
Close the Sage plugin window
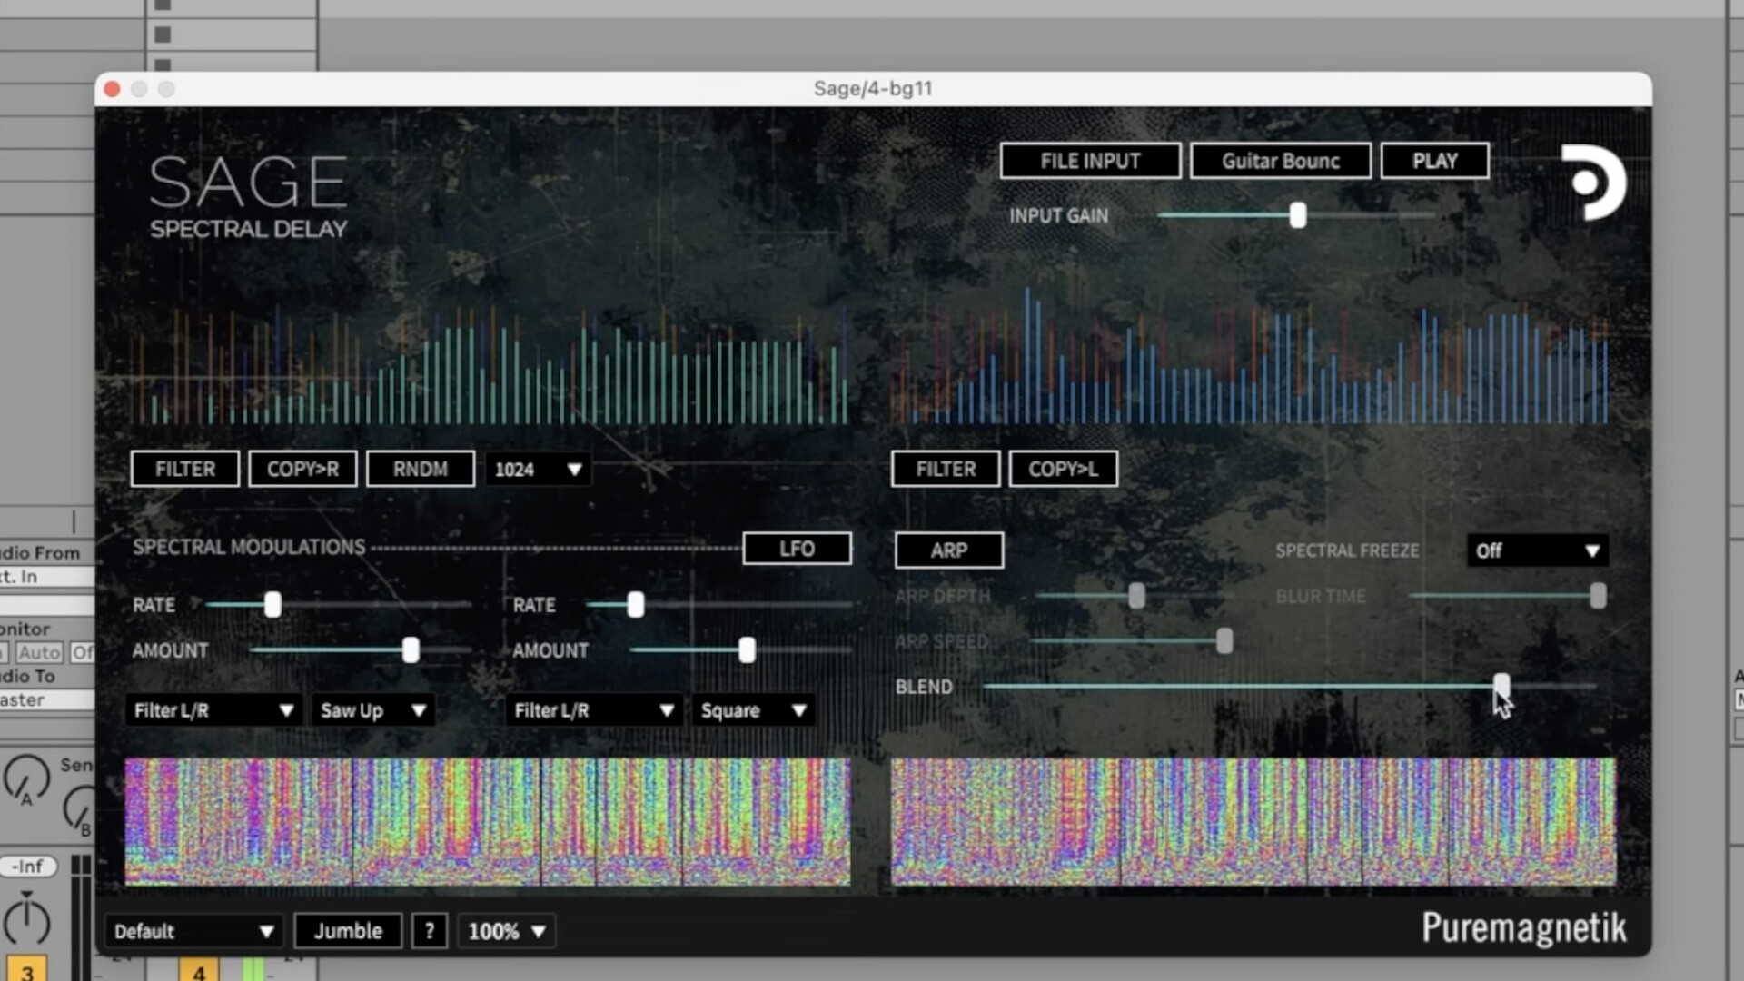[x=113, y=89]
